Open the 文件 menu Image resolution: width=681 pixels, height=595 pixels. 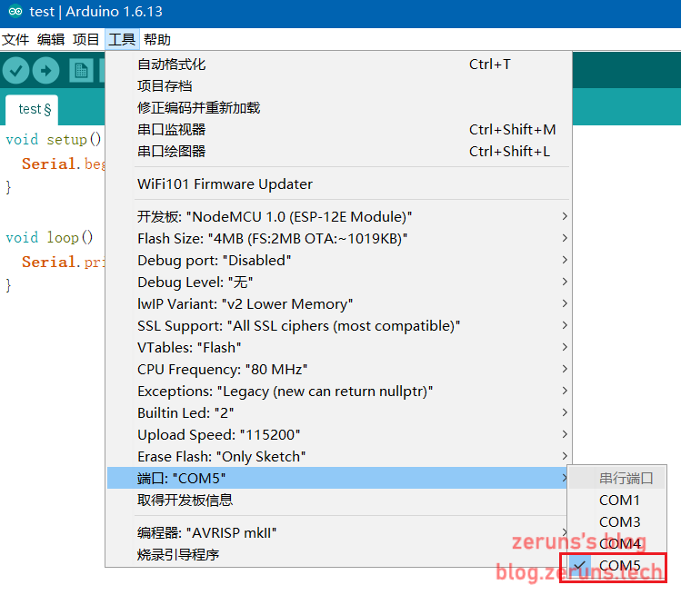(x=15, y=39)
